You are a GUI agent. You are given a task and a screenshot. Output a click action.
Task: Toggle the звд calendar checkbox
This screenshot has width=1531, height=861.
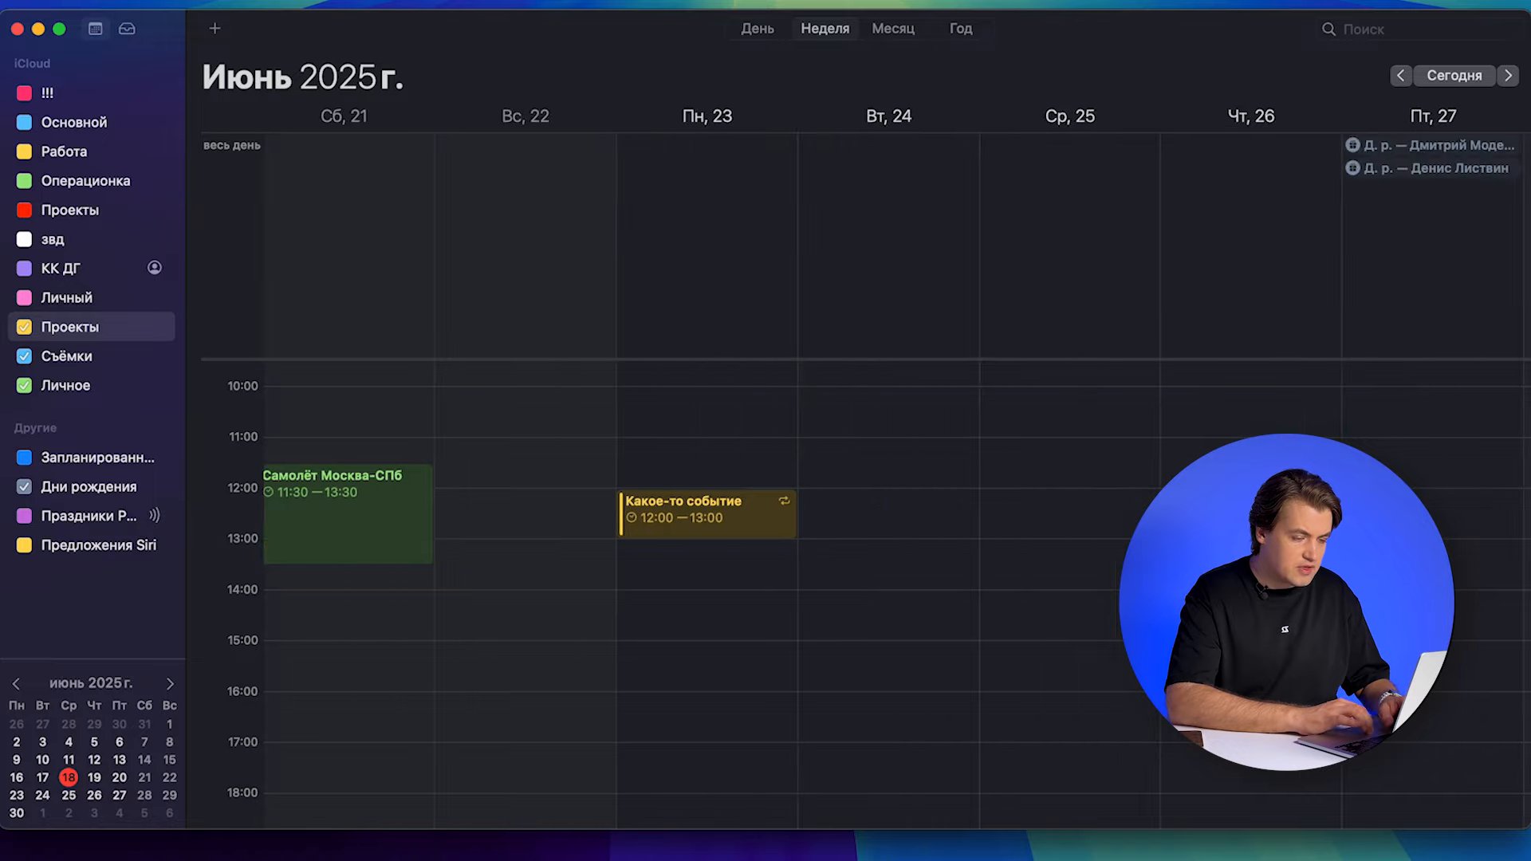[25, 239]
